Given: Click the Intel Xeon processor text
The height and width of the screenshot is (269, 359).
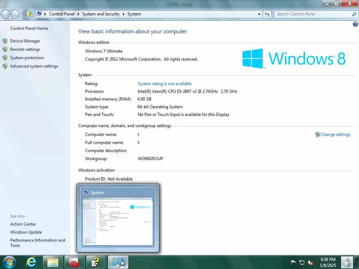Looking at the screenshot, I should click(x=187, y=91).
